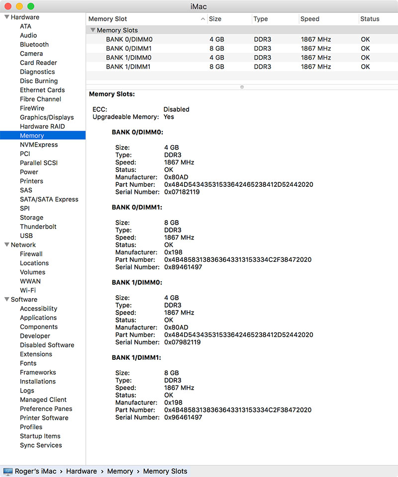This screenshot has height=477, width=398.
Task: Click the Memory Slot sort arrow indicator
Action: tap(203, 19)
